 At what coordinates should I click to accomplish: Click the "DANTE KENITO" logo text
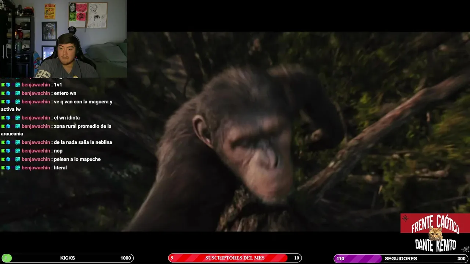pyautogui.click(x=435, y=245)
